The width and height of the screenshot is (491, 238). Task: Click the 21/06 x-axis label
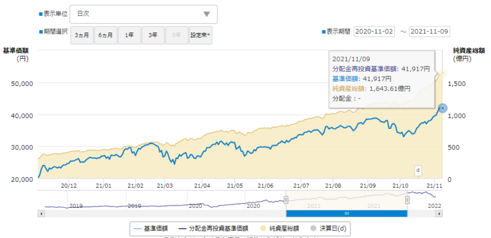[x=266, y=185]
